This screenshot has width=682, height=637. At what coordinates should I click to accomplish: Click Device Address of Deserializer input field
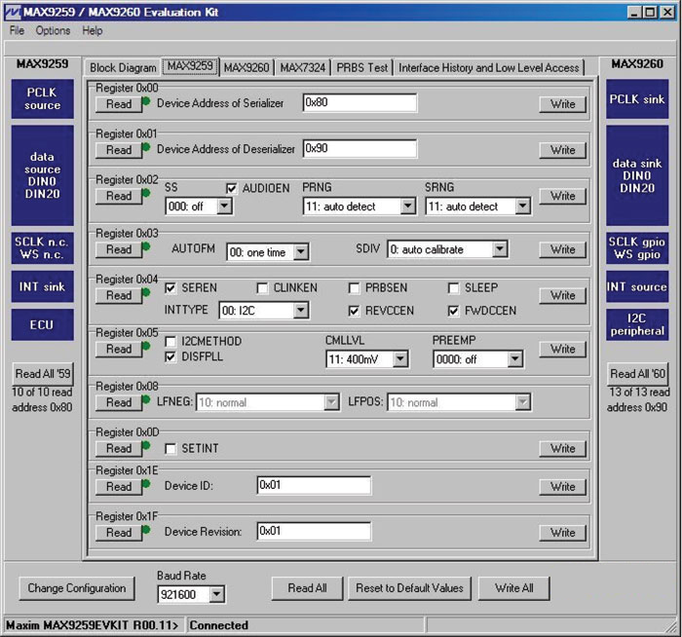[360, 148]
